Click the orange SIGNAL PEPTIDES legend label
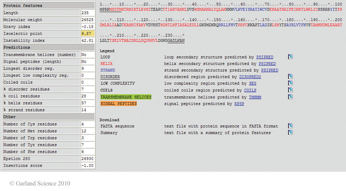This screenshot has width=346, height=191. [x=118, y=104]
